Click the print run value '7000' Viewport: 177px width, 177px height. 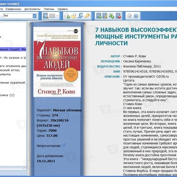53,131
